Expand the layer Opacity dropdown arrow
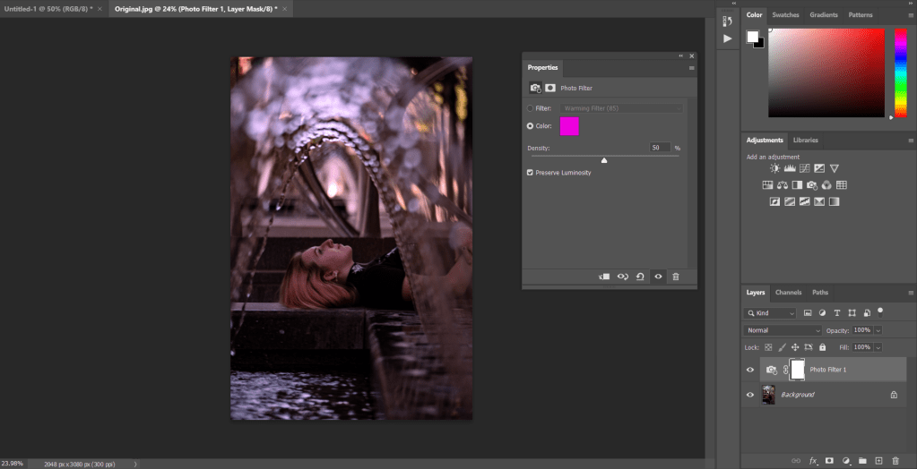This screenshot has width=917, height=469. point(878,330)
